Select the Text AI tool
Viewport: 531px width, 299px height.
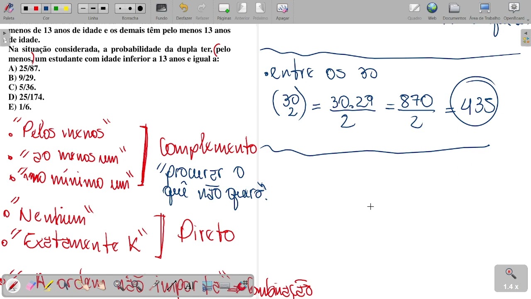click(x=189, y=285)
